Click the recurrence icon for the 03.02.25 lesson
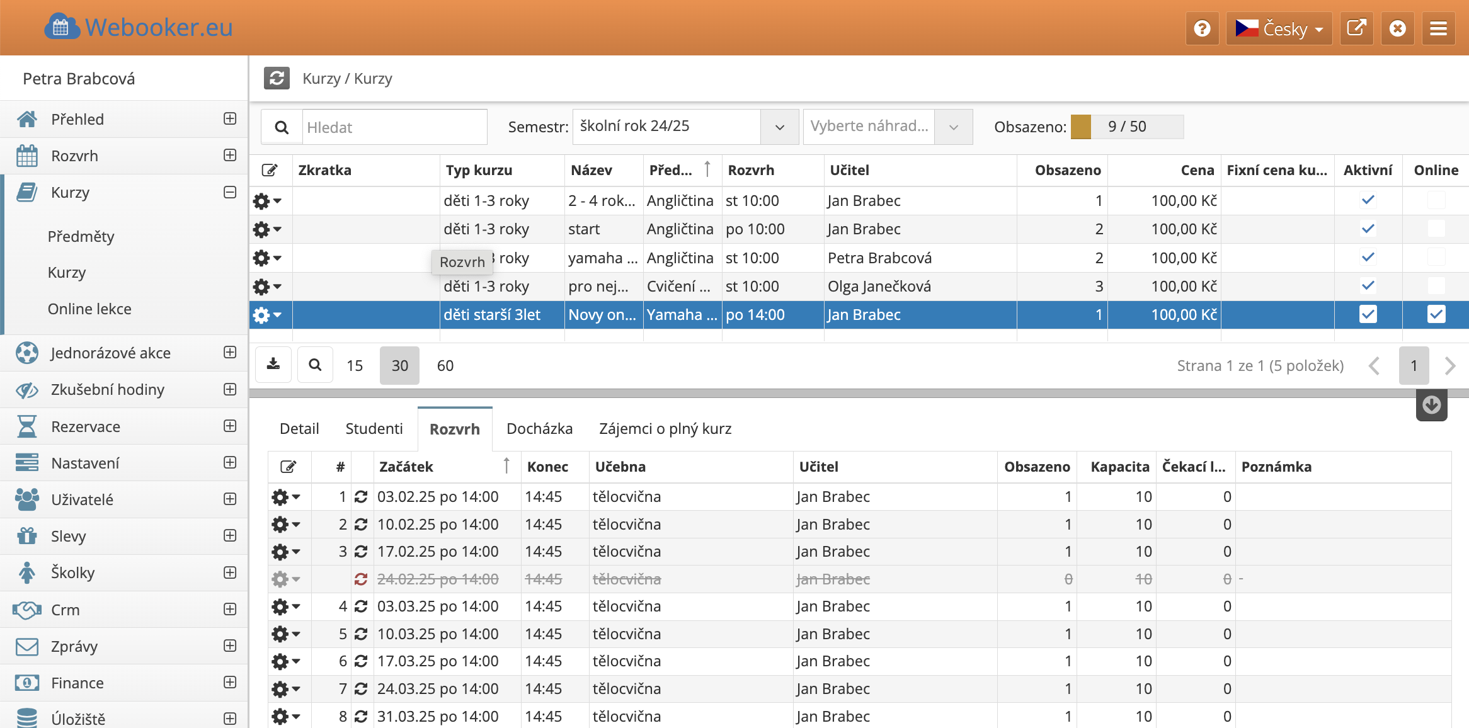Viewport: 1469px width, 728px height. point(361,497)
